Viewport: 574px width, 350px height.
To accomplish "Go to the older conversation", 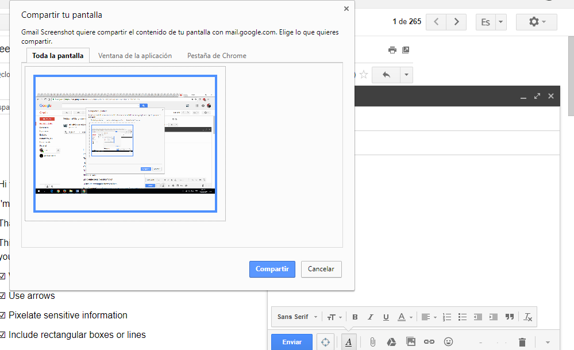I will coord(456,22).
